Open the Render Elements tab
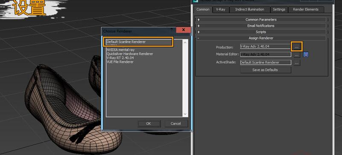 [306, 9]
